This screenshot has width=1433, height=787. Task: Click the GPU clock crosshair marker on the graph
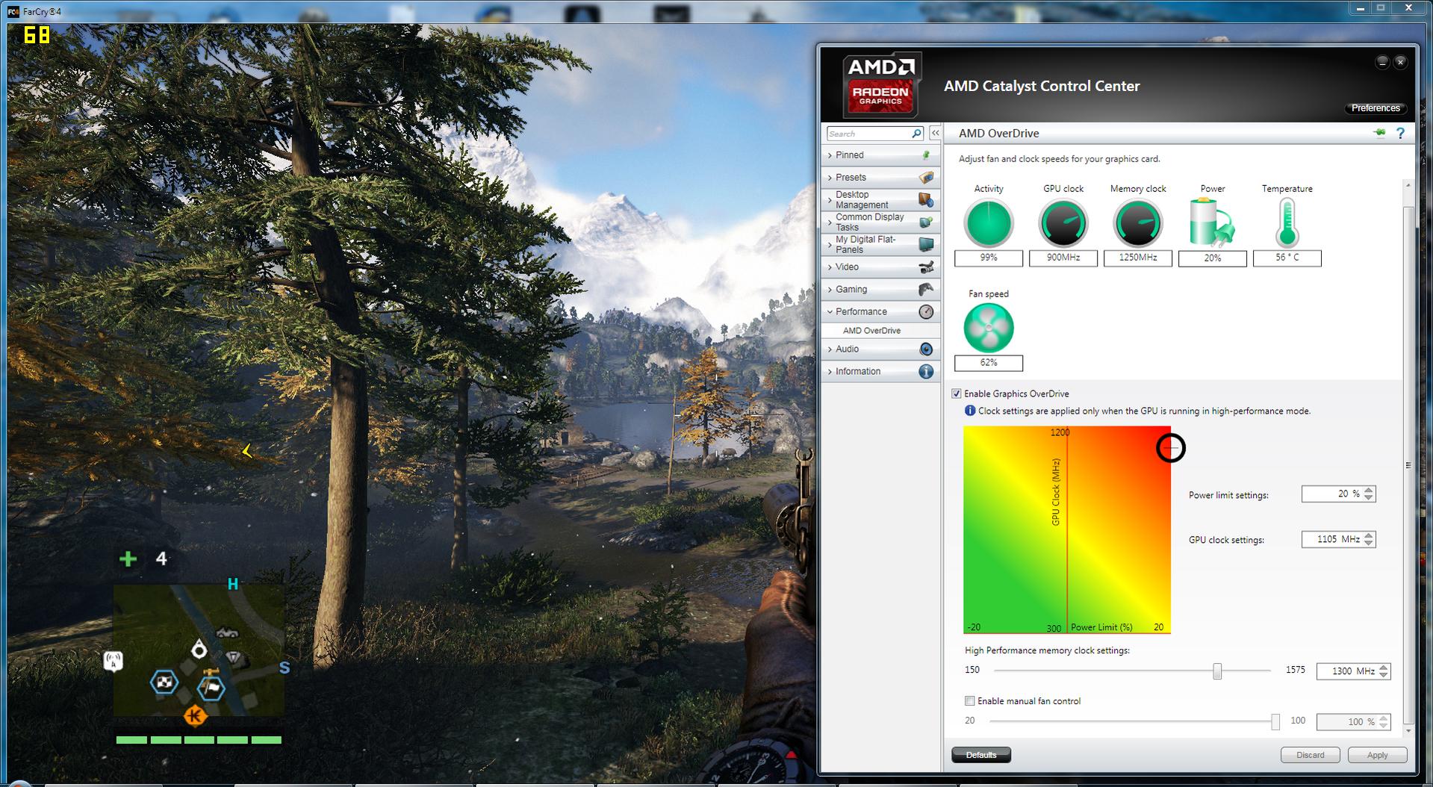coord(1170,448)
